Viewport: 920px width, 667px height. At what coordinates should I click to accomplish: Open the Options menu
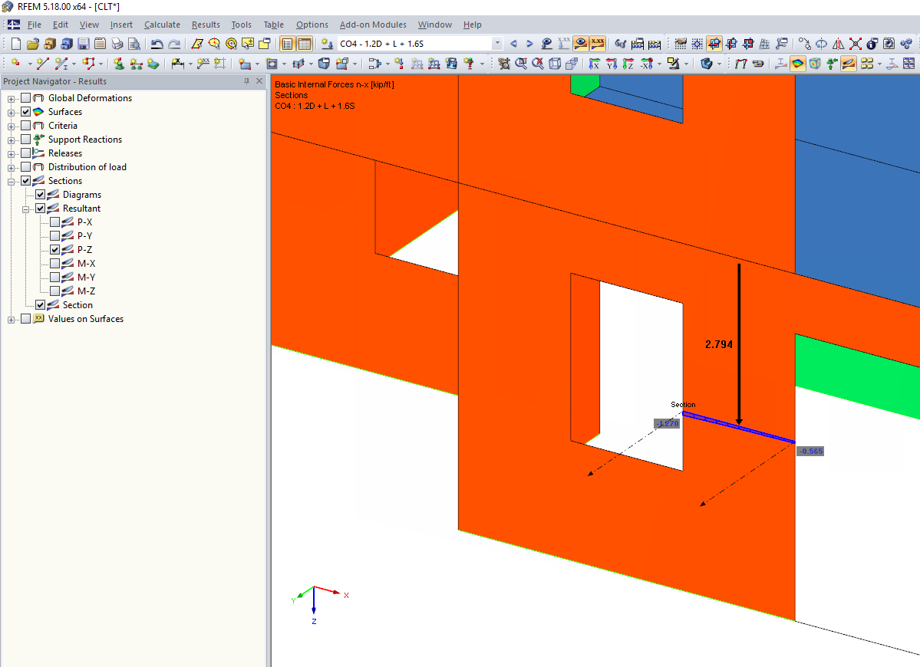(x=312, y=25)
